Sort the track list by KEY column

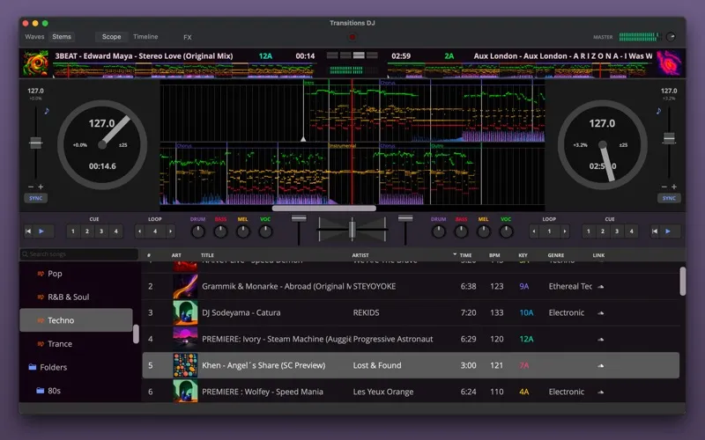[523, 255]
